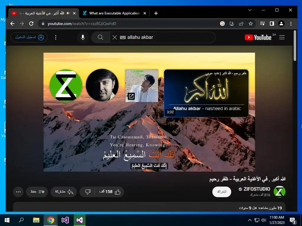302x226 pixels.
Task: Click search field containing allahu akbar
Action: click(x=163, y=37)
